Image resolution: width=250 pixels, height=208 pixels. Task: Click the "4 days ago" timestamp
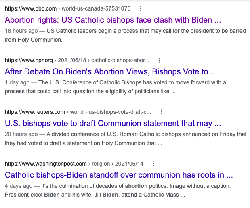tap(19, 185)
